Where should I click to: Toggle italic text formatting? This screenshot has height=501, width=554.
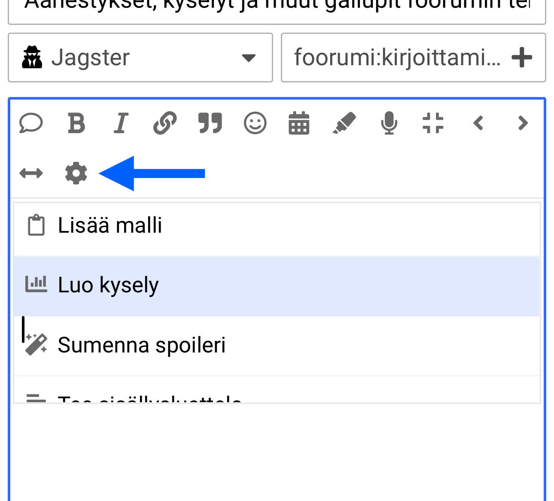coord(121,123)
